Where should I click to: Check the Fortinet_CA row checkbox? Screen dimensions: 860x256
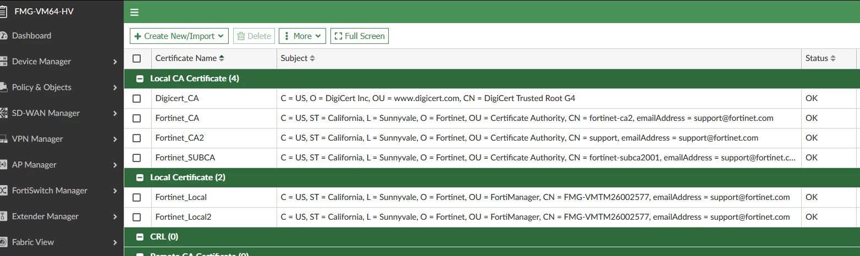coord(137,118)
